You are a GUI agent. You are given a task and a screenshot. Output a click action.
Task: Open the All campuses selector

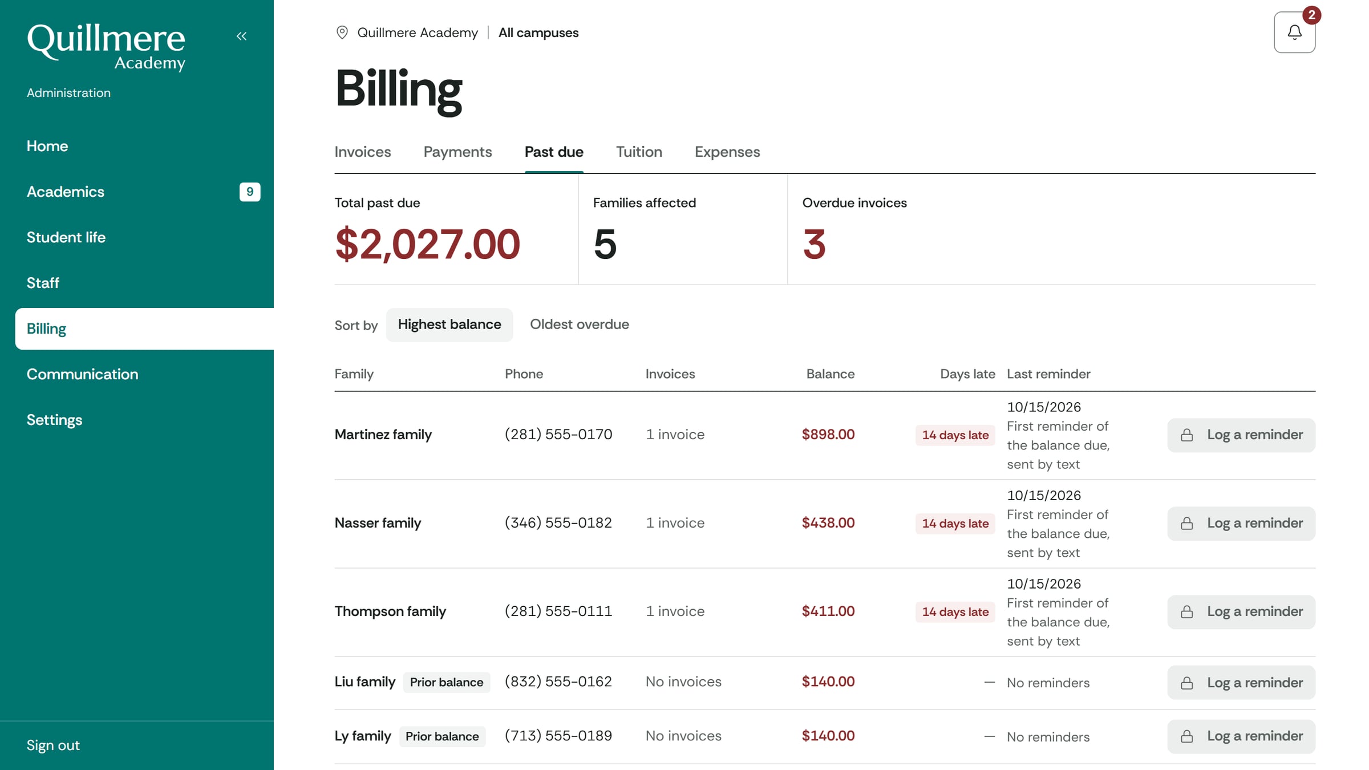point(538,33)
